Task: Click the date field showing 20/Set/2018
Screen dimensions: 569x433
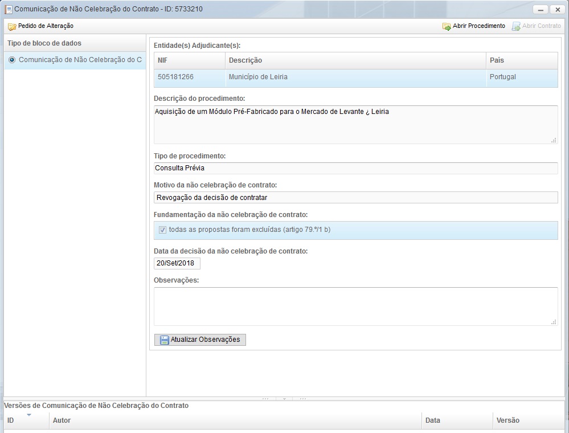Action: (177, 264)
